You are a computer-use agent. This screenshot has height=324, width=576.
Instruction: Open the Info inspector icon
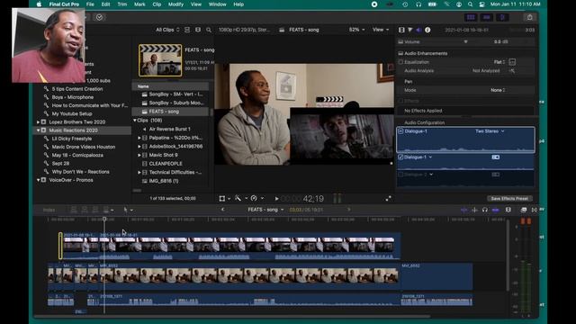pyautogui.click(x=427, y=30)
